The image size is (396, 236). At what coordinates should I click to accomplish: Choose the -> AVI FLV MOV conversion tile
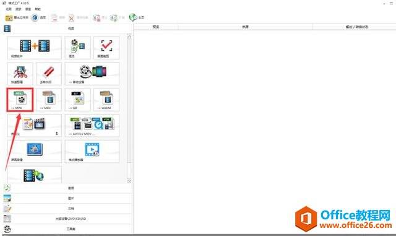tap(92, 126)
